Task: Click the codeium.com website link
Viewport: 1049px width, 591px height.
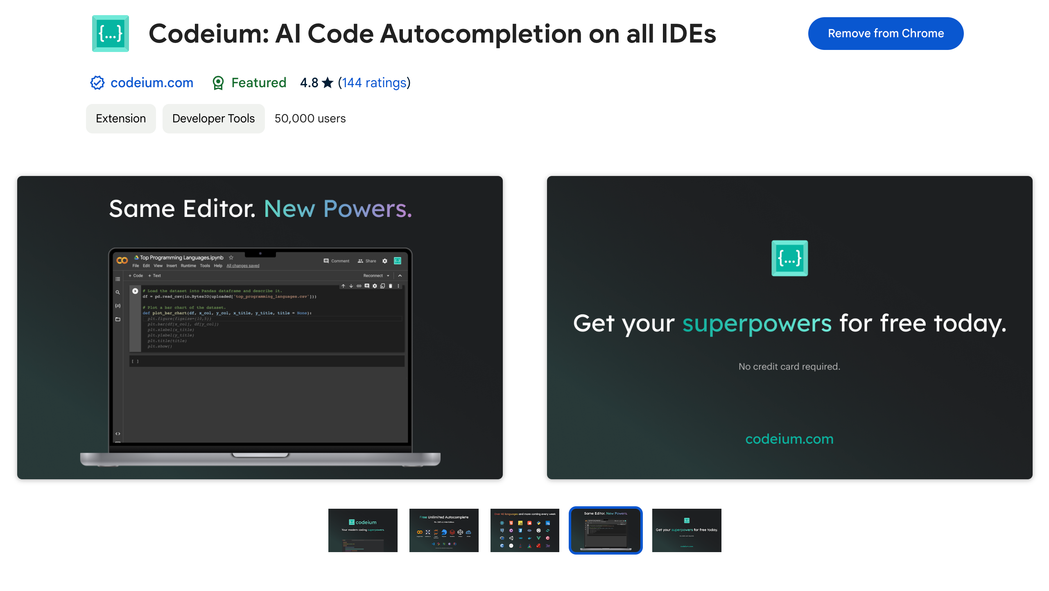Action: (x=152, y=82)
